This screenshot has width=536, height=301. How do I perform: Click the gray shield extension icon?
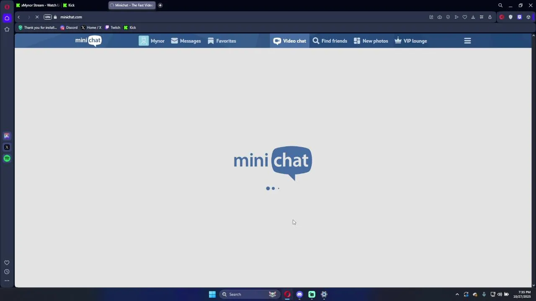pyautogui.click(x=510, y=17)
